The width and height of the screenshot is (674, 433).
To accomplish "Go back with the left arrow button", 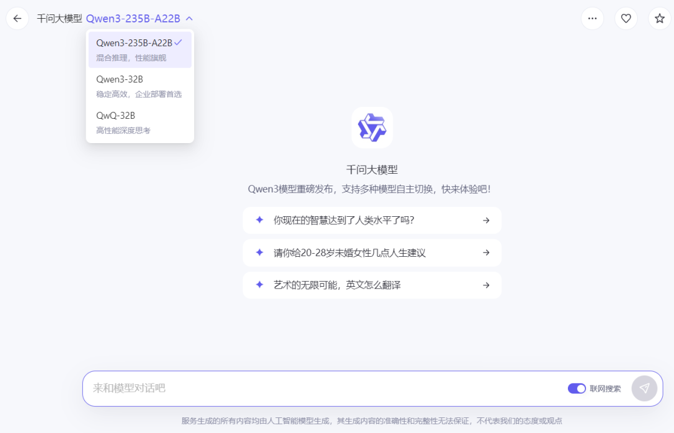I will coord(17,19).
